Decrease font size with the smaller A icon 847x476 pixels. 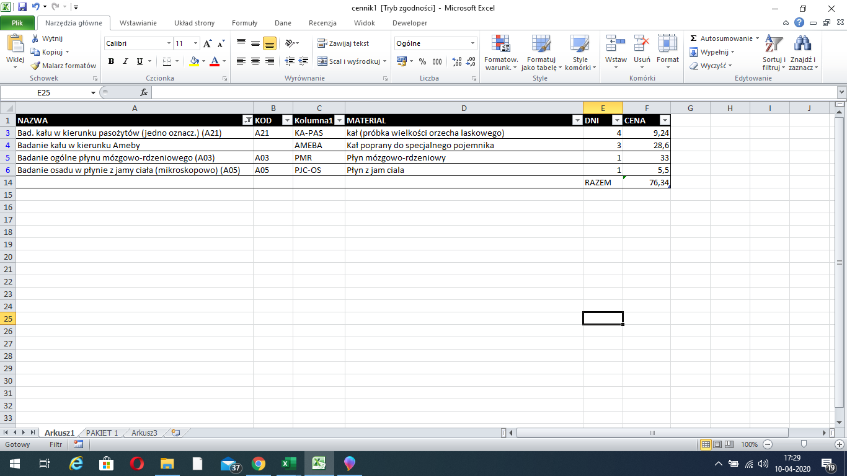tap(221, 43)
